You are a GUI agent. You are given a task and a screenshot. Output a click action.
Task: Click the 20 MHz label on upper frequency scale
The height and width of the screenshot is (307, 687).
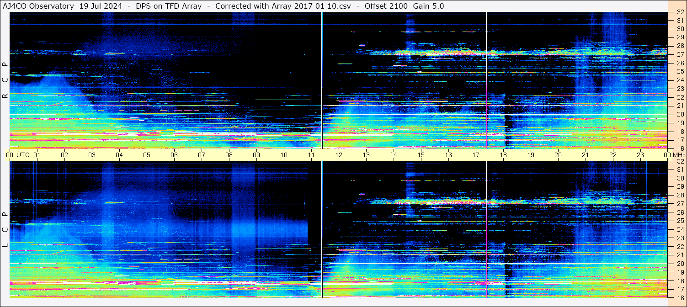tap(680, 114)
